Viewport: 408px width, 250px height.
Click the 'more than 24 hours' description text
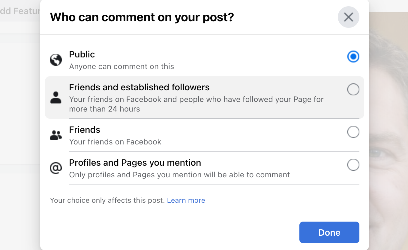coord(104,109)
